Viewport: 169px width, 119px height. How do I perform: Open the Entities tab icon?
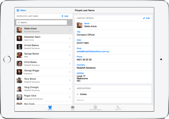click(50, 107)
